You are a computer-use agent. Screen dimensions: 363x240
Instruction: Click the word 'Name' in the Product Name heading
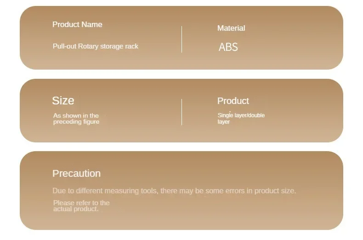point(92,24)
